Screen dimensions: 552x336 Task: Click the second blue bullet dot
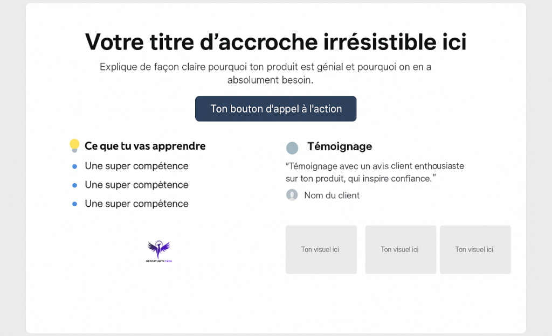coord(74,185)
